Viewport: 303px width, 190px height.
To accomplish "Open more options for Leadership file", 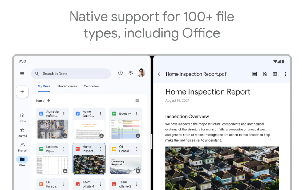I will pyautogui.click(x=64, y=149).
